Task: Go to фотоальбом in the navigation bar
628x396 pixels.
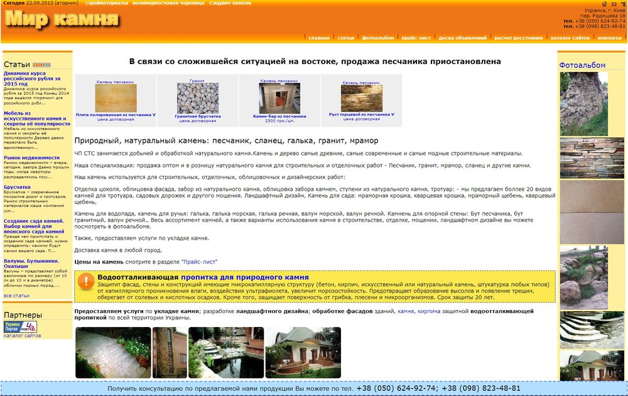Action: [377, 38]
